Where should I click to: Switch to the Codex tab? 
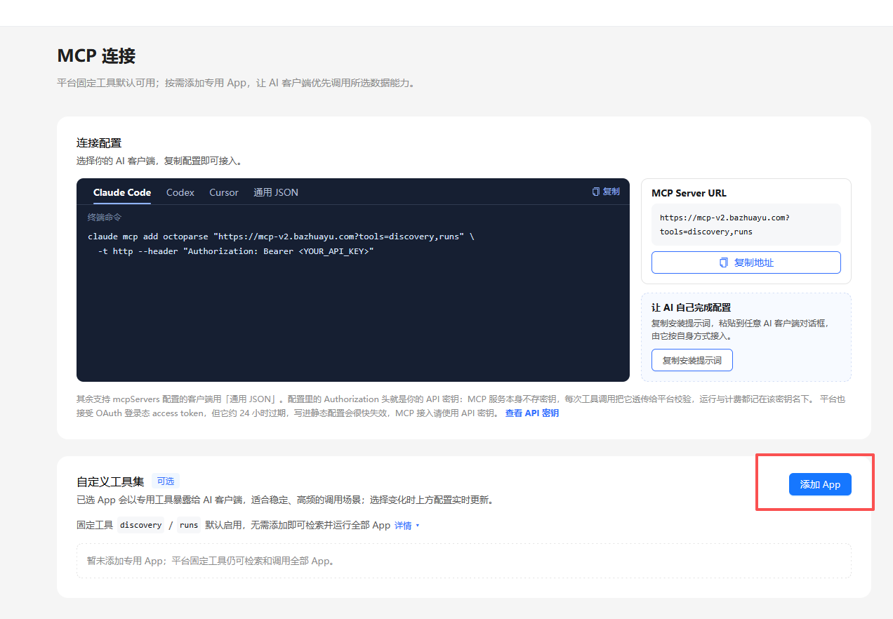pyautogui.click(x=180, y=192)
